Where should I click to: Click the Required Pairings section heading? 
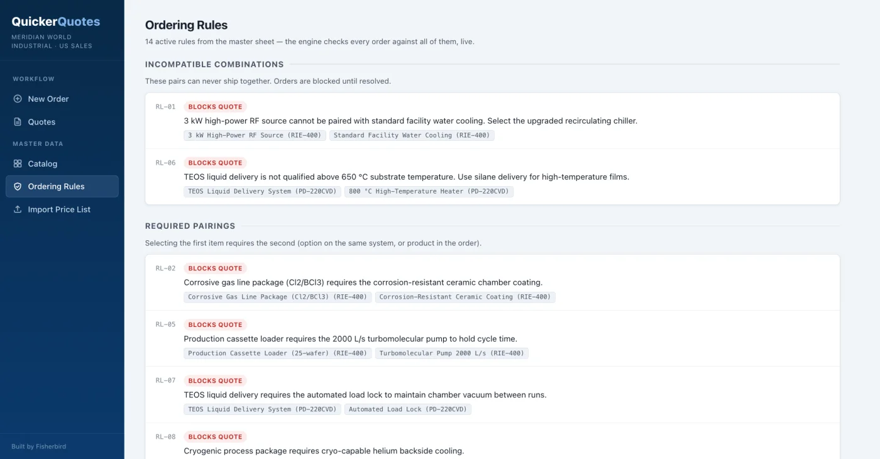click(x=190, y=226)
